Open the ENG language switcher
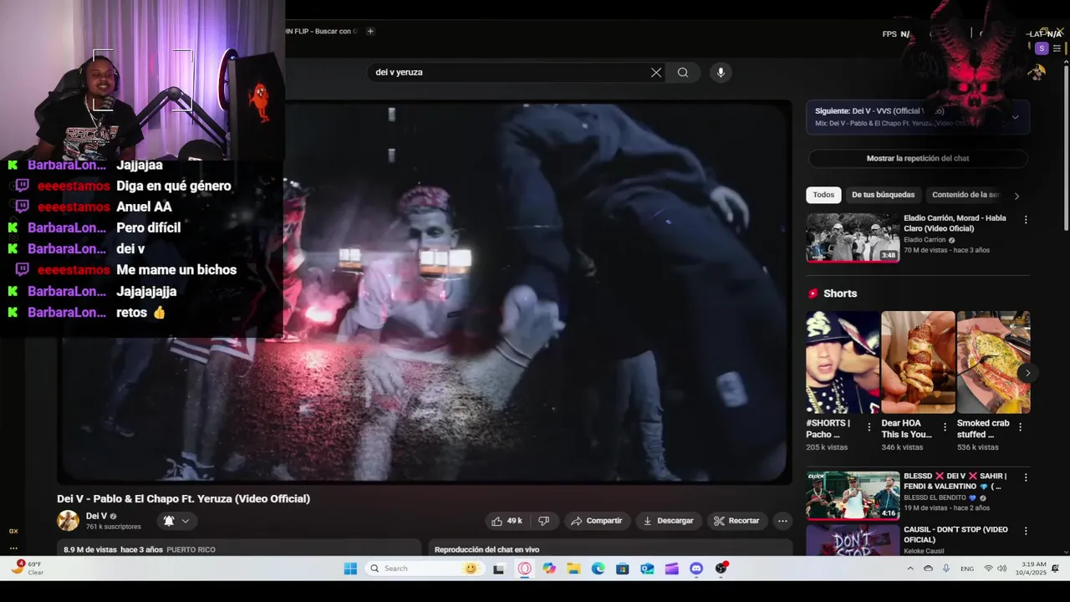 click(x=966, y=569)
